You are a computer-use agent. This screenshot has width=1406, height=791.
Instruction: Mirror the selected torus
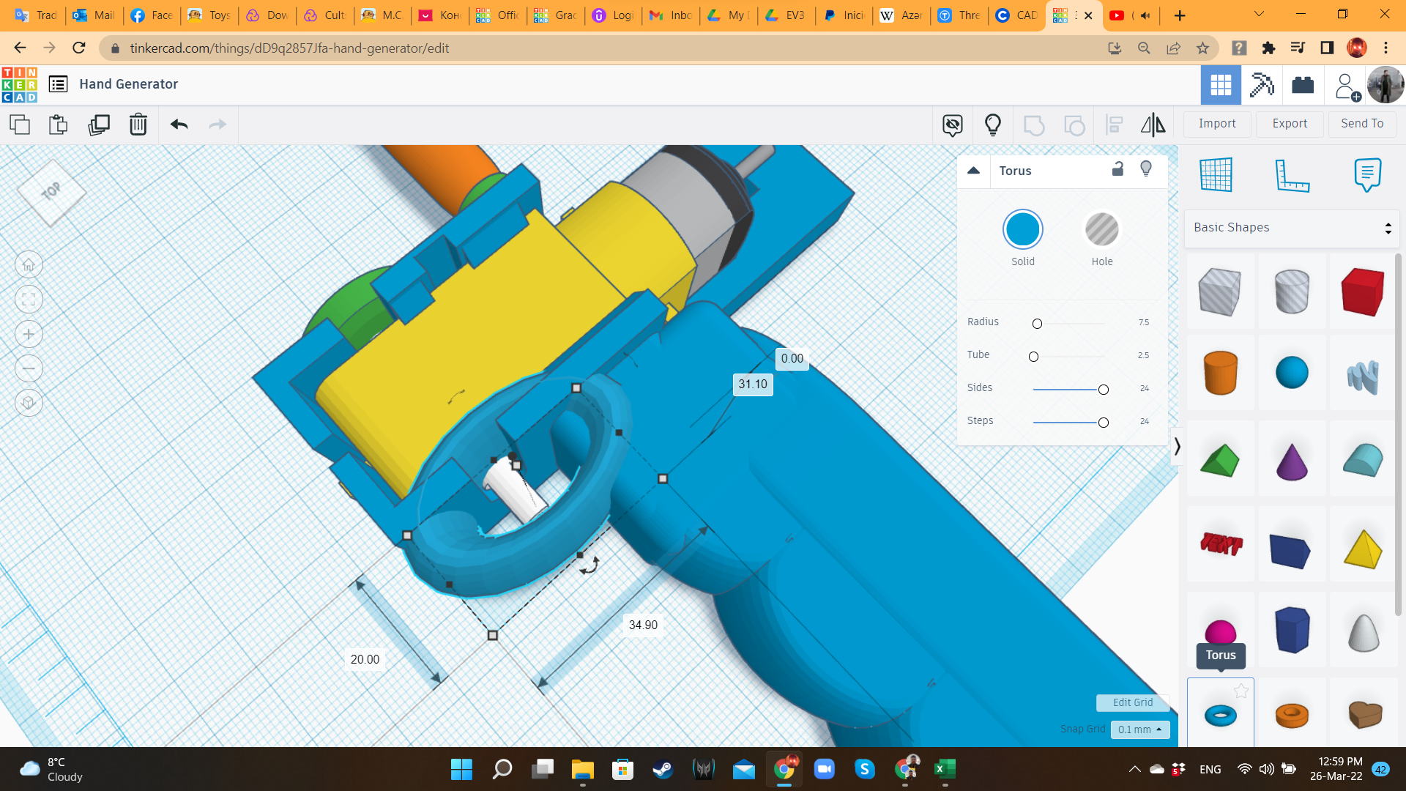pyautogui.click(x=1153, y=125)
